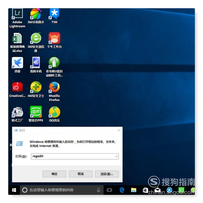Open Adobe Lightroom desktop shortcut
Image resolution: width=203 pixels, height=203 pixels.
click(x=17, y=18)
